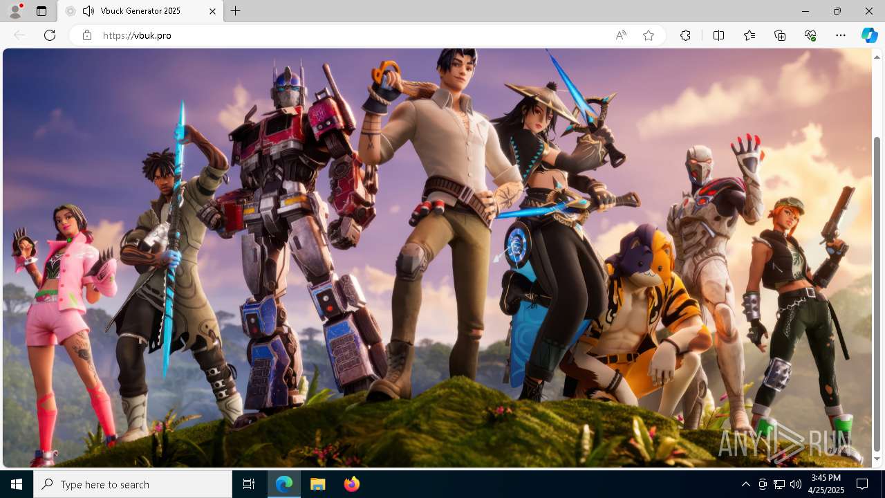Viewport: 885px width, 498px height.
Task: Open Browser essentials
Action: coord(810,35)
